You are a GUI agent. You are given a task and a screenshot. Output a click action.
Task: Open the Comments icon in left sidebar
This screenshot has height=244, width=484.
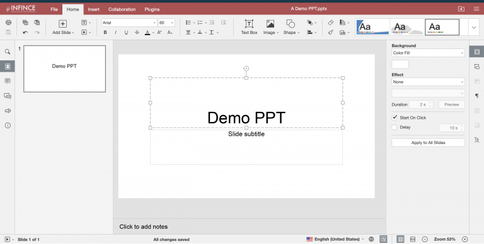[8, 80]
